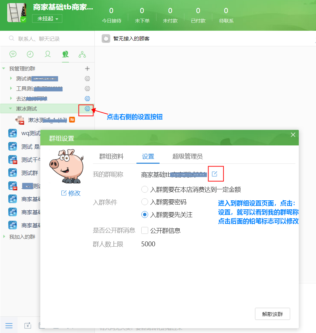Switch to the 群组资料 tab
Screen dimensions: 316x333
pyautogui.click(x=111, y=156)
